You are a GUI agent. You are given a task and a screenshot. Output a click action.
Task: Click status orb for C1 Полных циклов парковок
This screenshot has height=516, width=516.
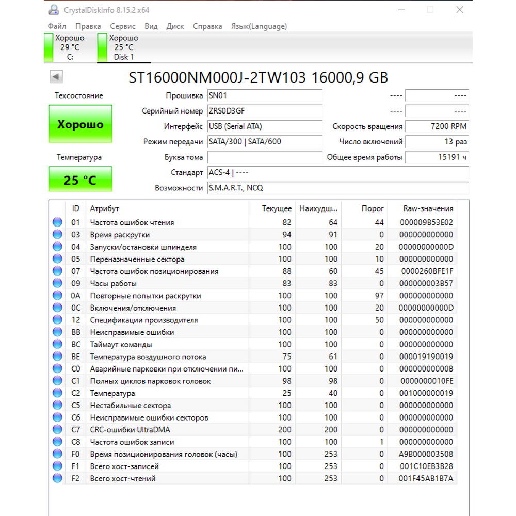coord(57,380)
